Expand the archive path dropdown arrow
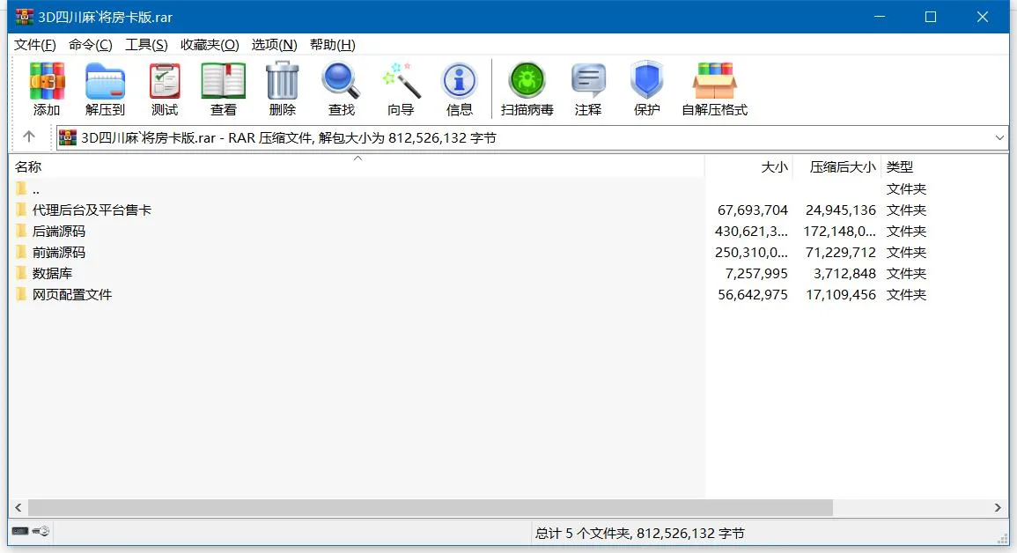Image resolution: width=1017 pixels, height=553 pixels. 999,137
